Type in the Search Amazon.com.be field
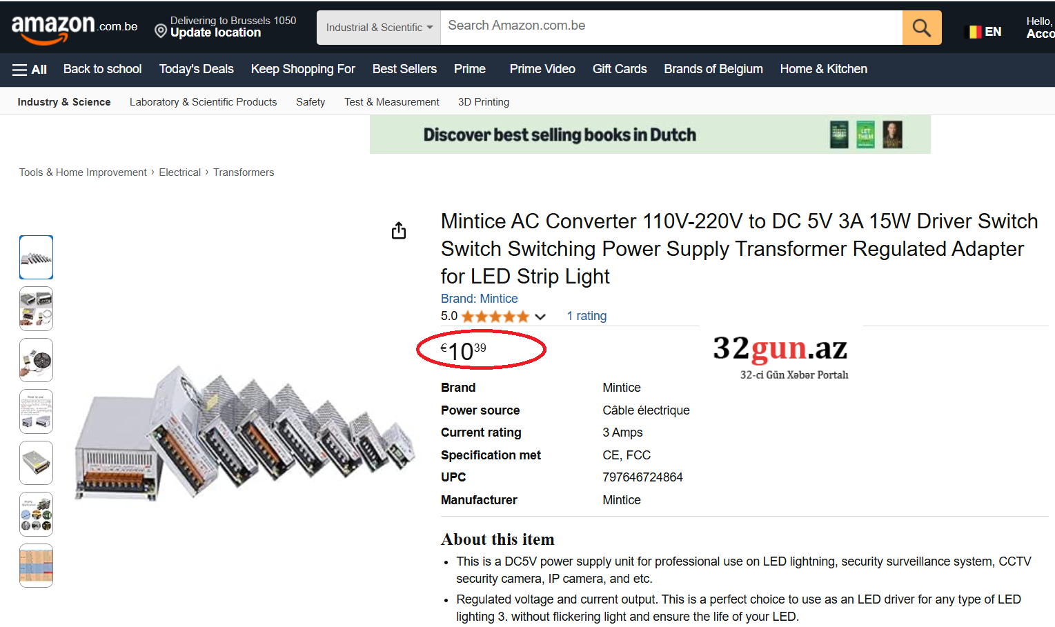This screenshot has width=1055, height=627. pos(669,26)
